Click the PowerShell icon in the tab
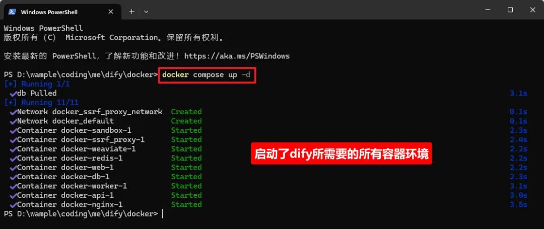The height and width of the screenshot is (229, 544). 12,12
